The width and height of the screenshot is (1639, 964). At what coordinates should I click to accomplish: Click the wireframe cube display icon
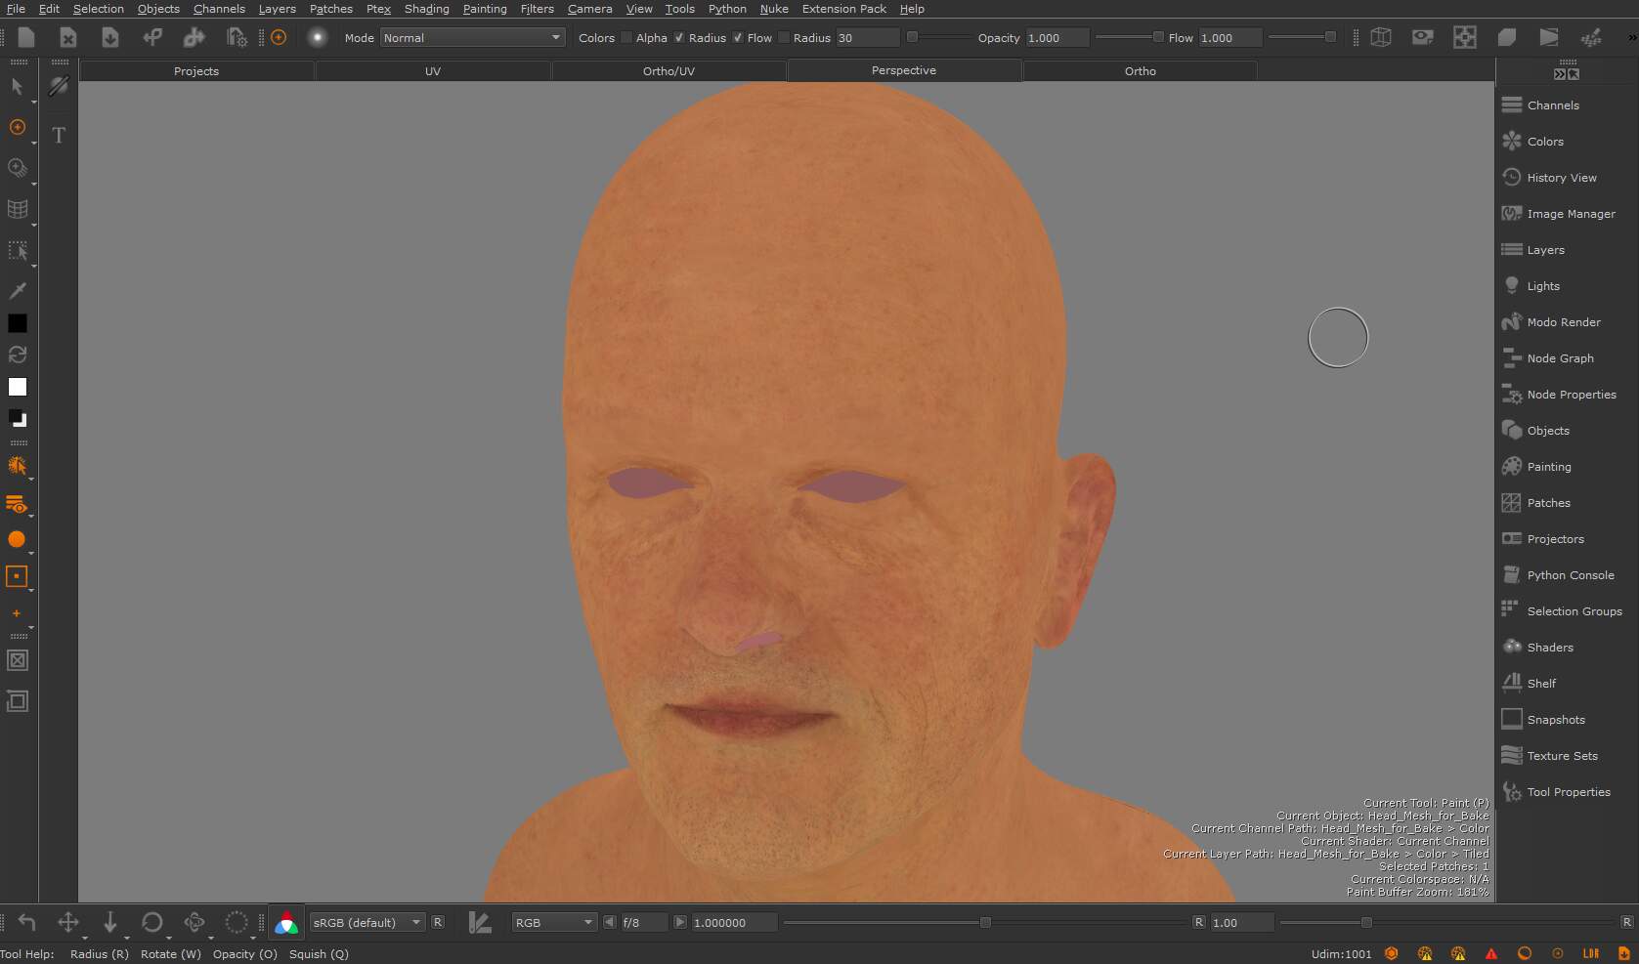(x=1380, y=37)
